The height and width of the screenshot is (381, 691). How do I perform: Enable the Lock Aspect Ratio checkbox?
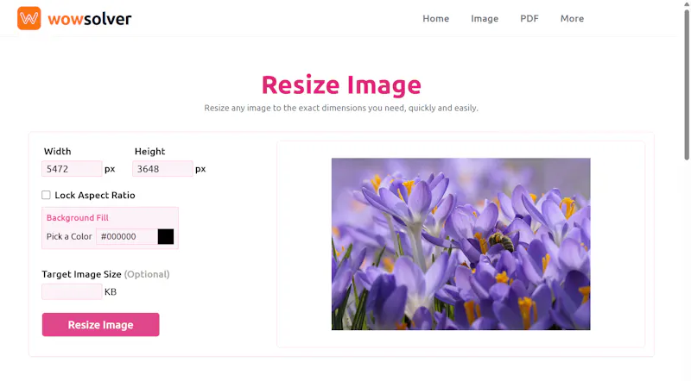tap(46, 195)
